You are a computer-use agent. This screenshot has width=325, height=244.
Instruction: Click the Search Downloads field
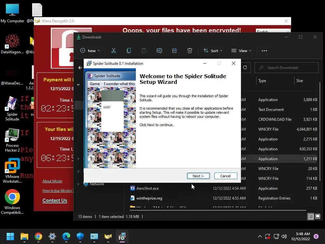(x=287, y=68)
